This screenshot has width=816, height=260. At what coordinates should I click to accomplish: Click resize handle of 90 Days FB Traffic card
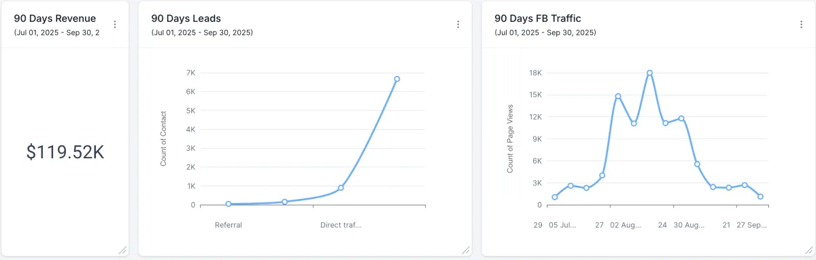[x=809, y=250]
